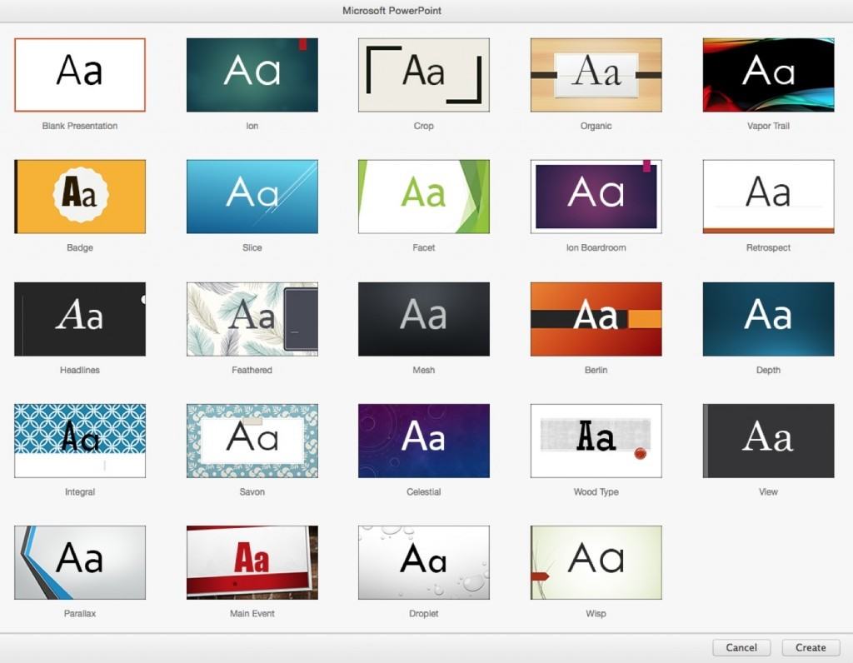The height and width of the screenshot is (663, 853).
Task: Choose the Vapor Trail theme thumbnail
Action: [x=768, y=75]
